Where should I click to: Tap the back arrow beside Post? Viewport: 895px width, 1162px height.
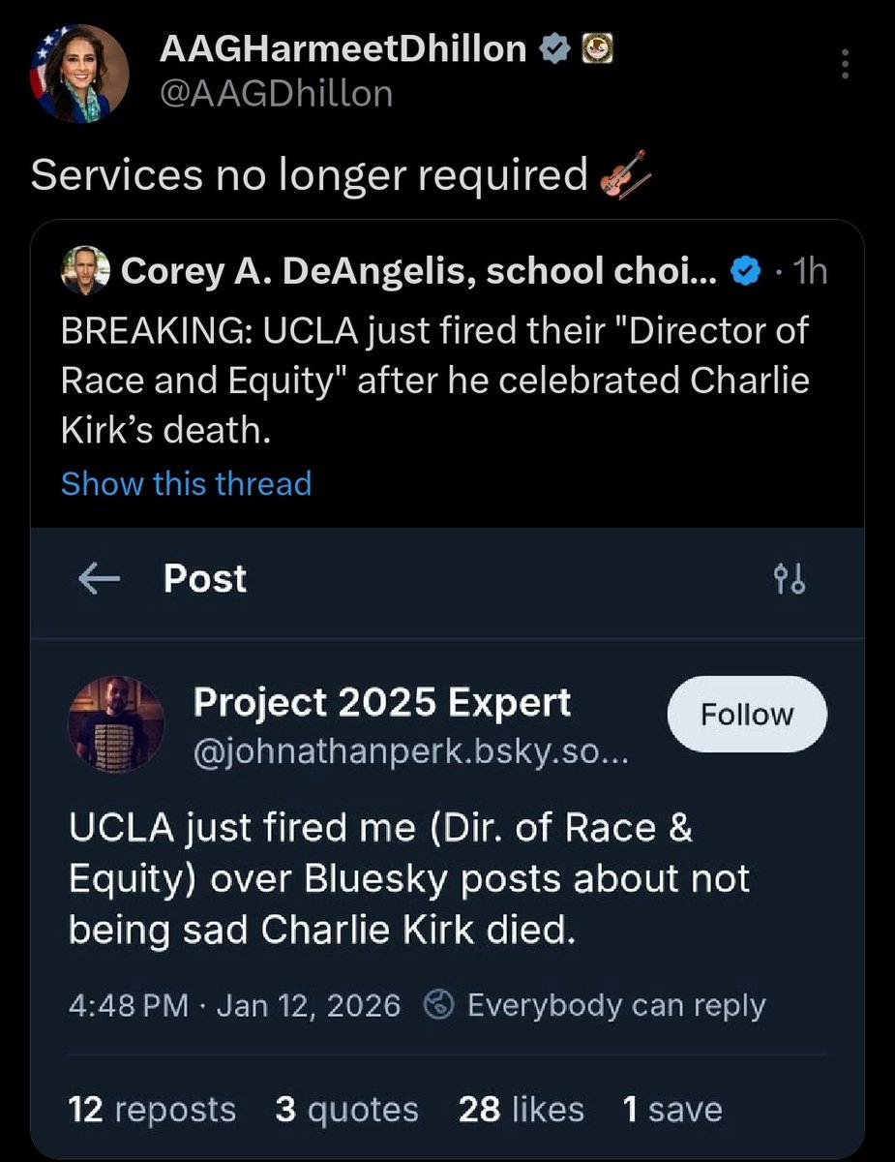coord(98,578)
